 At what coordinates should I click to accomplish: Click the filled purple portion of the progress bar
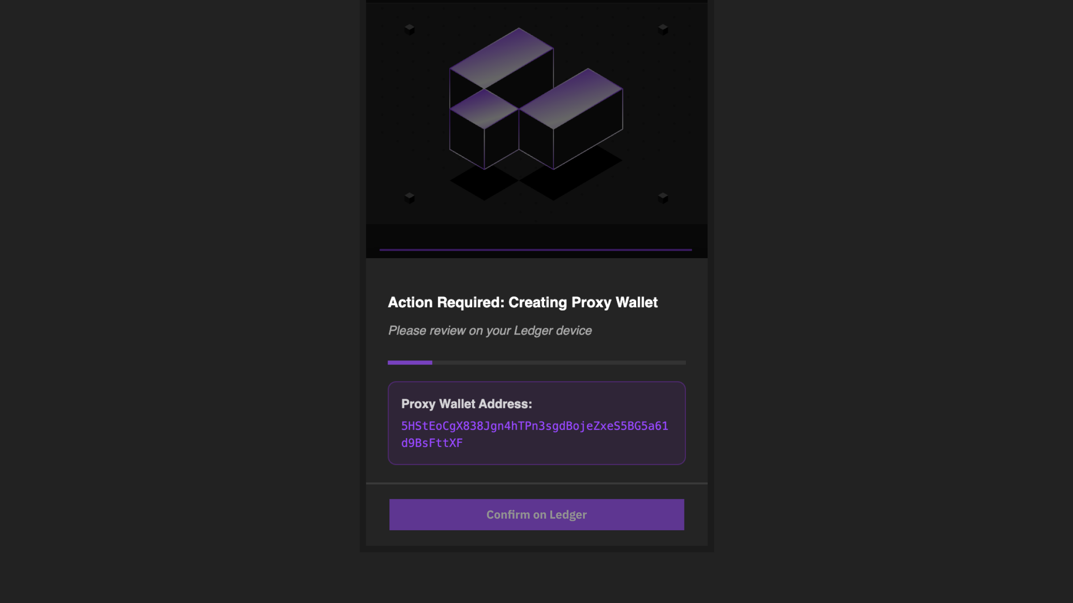tap(410, 363)
